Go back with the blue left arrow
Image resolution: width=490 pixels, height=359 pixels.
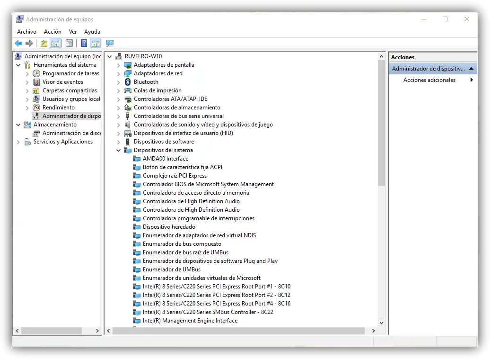[18, 43]
